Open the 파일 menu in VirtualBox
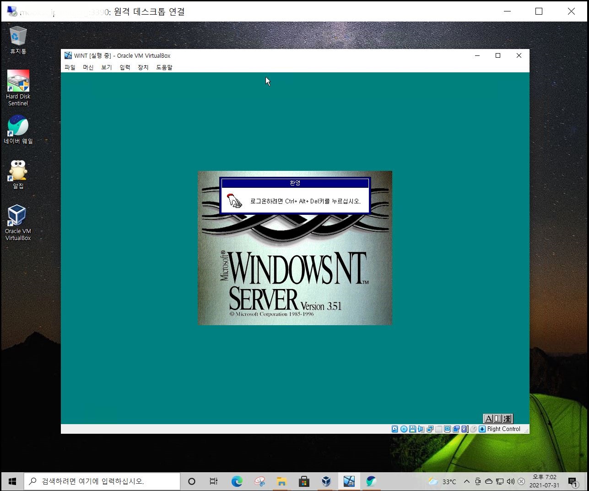Image resolution: width=589 pixels, height=491 pixels. (x=70, y=67)
